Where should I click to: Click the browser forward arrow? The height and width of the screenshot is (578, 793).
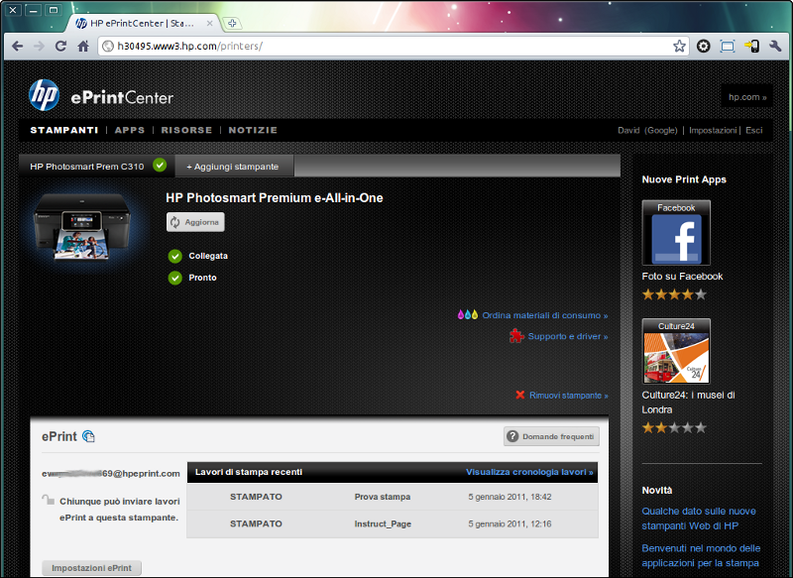click(39, 47)
